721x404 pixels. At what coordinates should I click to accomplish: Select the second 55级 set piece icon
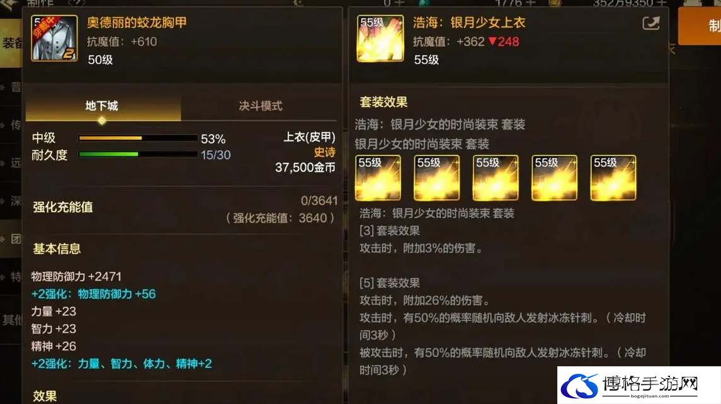(x=437, y=178)
